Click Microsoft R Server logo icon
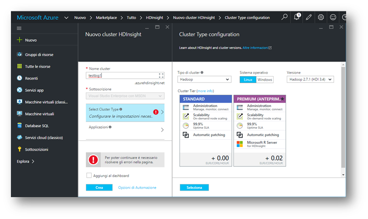Image resolution: width=368 pixels, height=219 pixels. (x=240, y=144)
